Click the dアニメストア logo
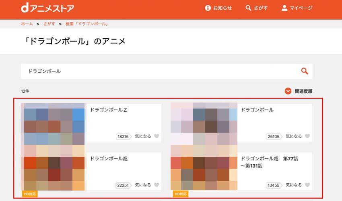This screenshot has height=201, width=342. point(47,8)
